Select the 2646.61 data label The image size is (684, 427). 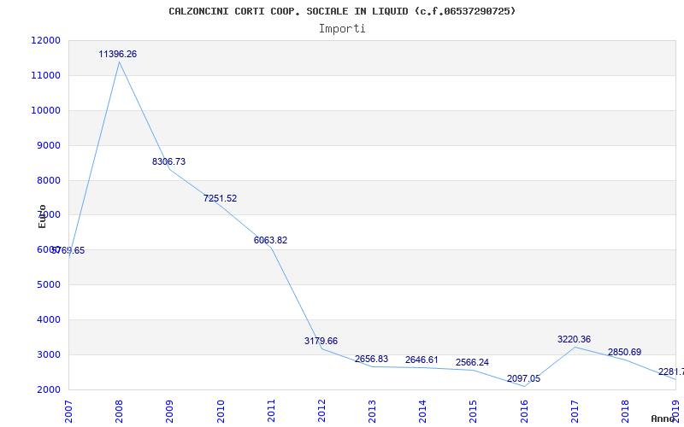click(x=422, y=360)
